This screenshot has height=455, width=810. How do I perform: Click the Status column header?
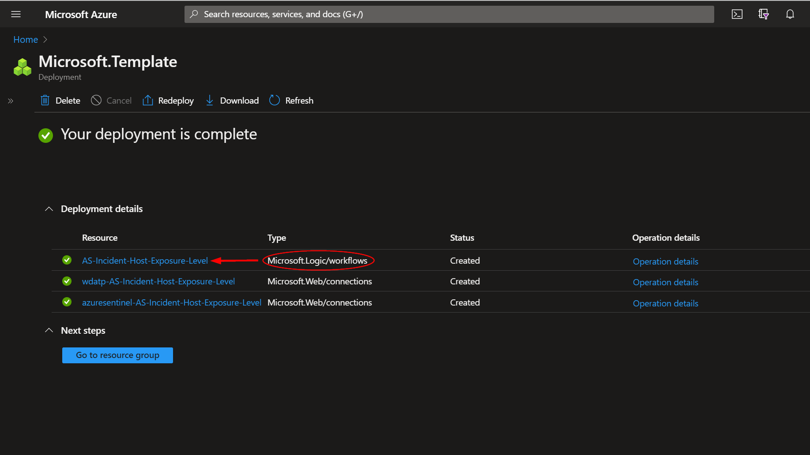tap(462, 238)
